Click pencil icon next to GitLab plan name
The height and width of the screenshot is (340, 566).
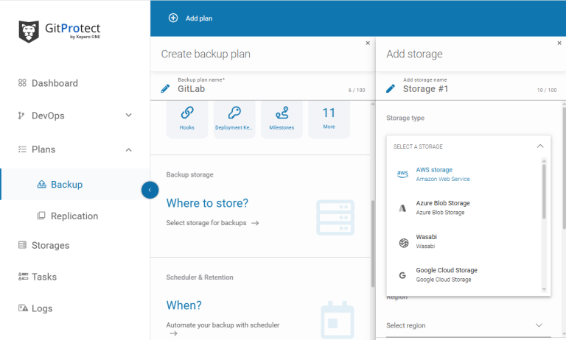pyautogui.click(x=165, y=89)
